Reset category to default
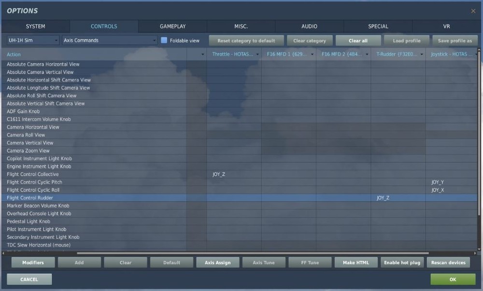 tap(246, 41)
